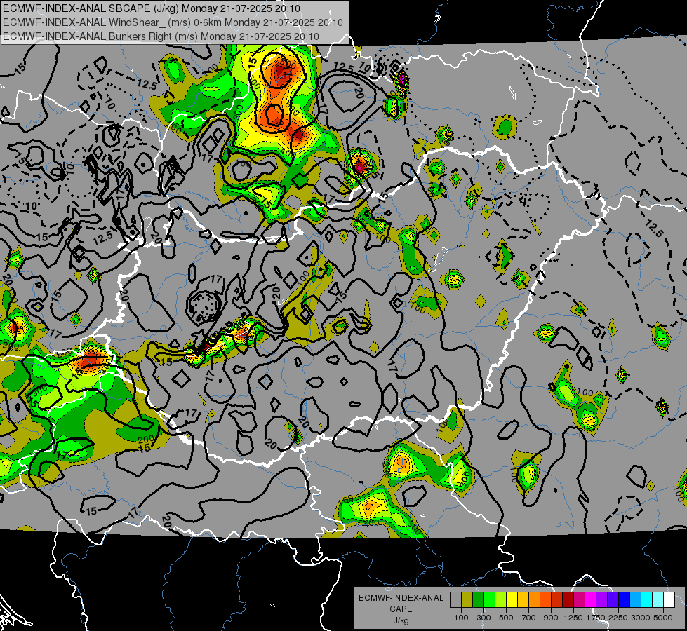This screenshot has width=687, height=631.
Task: Click the ECMWF-INDEX-ANAL legend title
Action: [401, 598]
